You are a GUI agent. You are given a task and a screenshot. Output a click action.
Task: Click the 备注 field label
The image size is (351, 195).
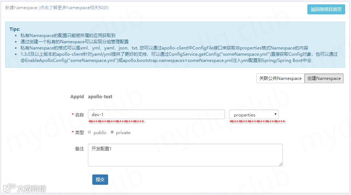[x=79, y=149]
